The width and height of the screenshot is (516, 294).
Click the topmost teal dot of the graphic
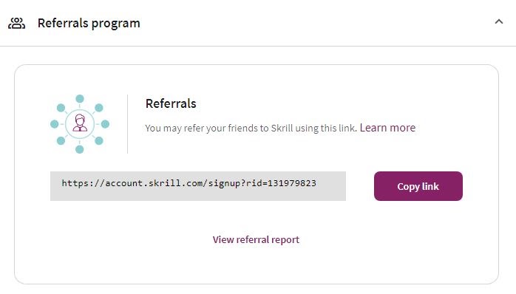(80, 99)
